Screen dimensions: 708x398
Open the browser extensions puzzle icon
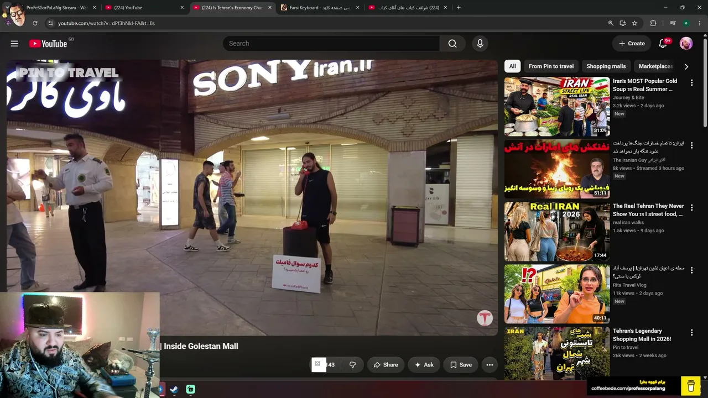pyautogui.click(x=653, y=23)
